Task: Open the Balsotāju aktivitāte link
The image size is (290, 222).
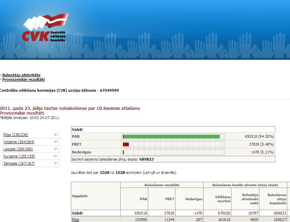Action: 21,75
